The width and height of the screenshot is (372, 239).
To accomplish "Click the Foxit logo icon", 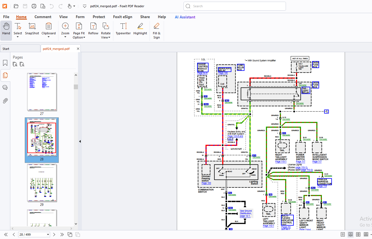I will [x=5, y=6].
